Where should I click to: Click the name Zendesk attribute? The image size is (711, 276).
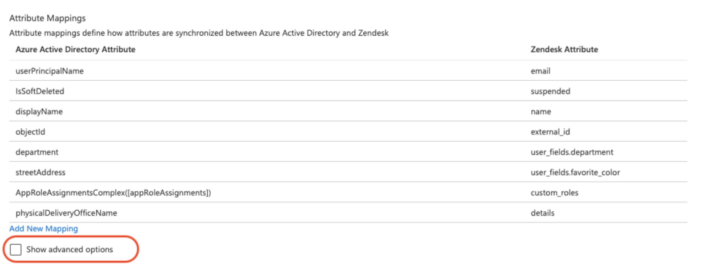(541, 112)
